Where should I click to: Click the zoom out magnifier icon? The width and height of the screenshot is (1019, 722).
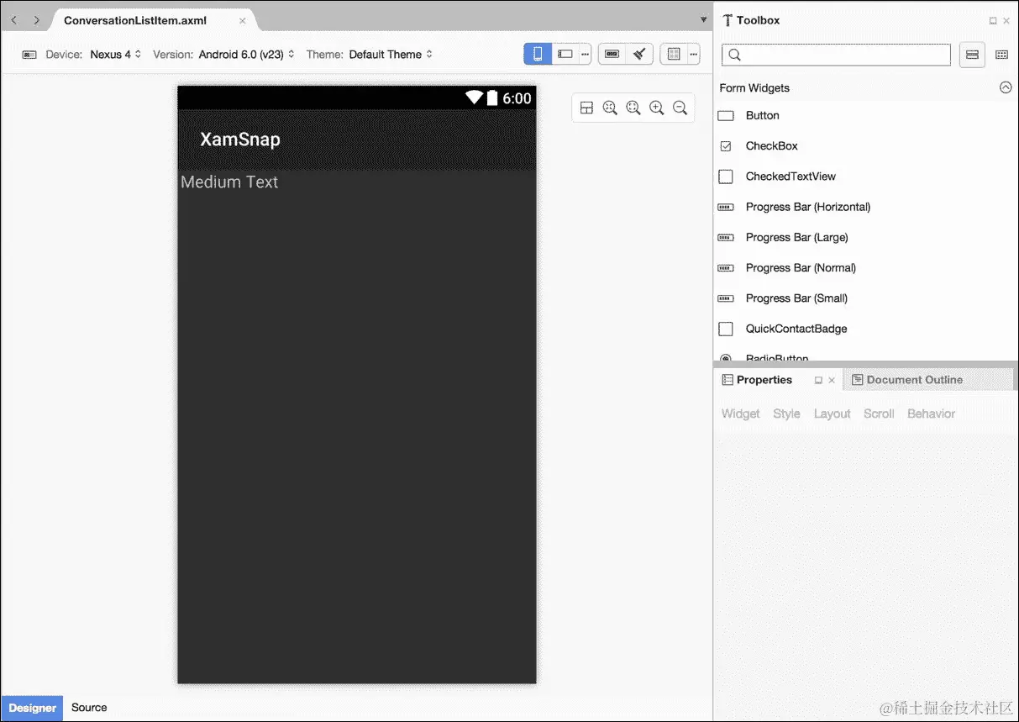680,108
